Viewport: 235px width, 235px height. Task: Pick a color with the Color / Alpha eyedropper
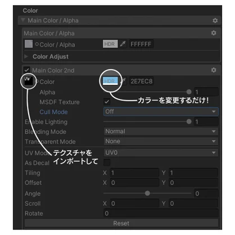click(123, 44)
